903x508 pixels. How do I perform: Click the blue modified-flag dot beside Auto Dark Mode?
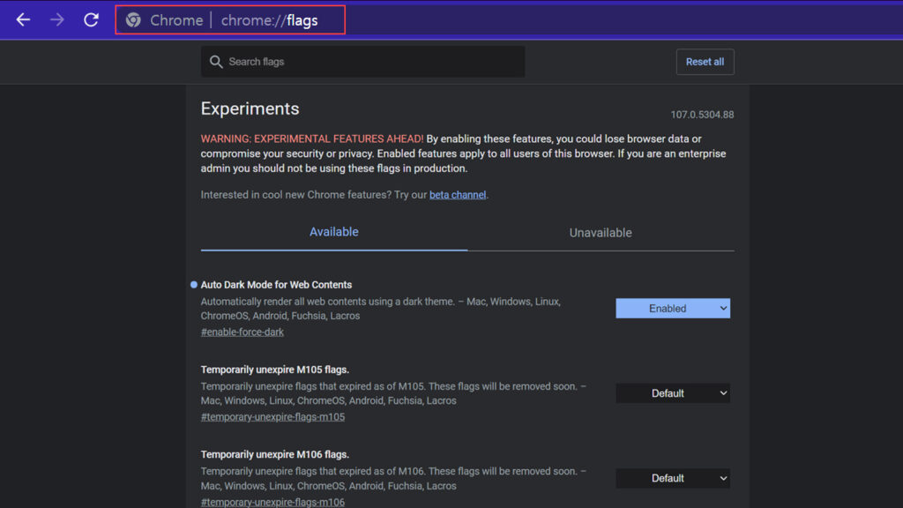click(193, 285)
